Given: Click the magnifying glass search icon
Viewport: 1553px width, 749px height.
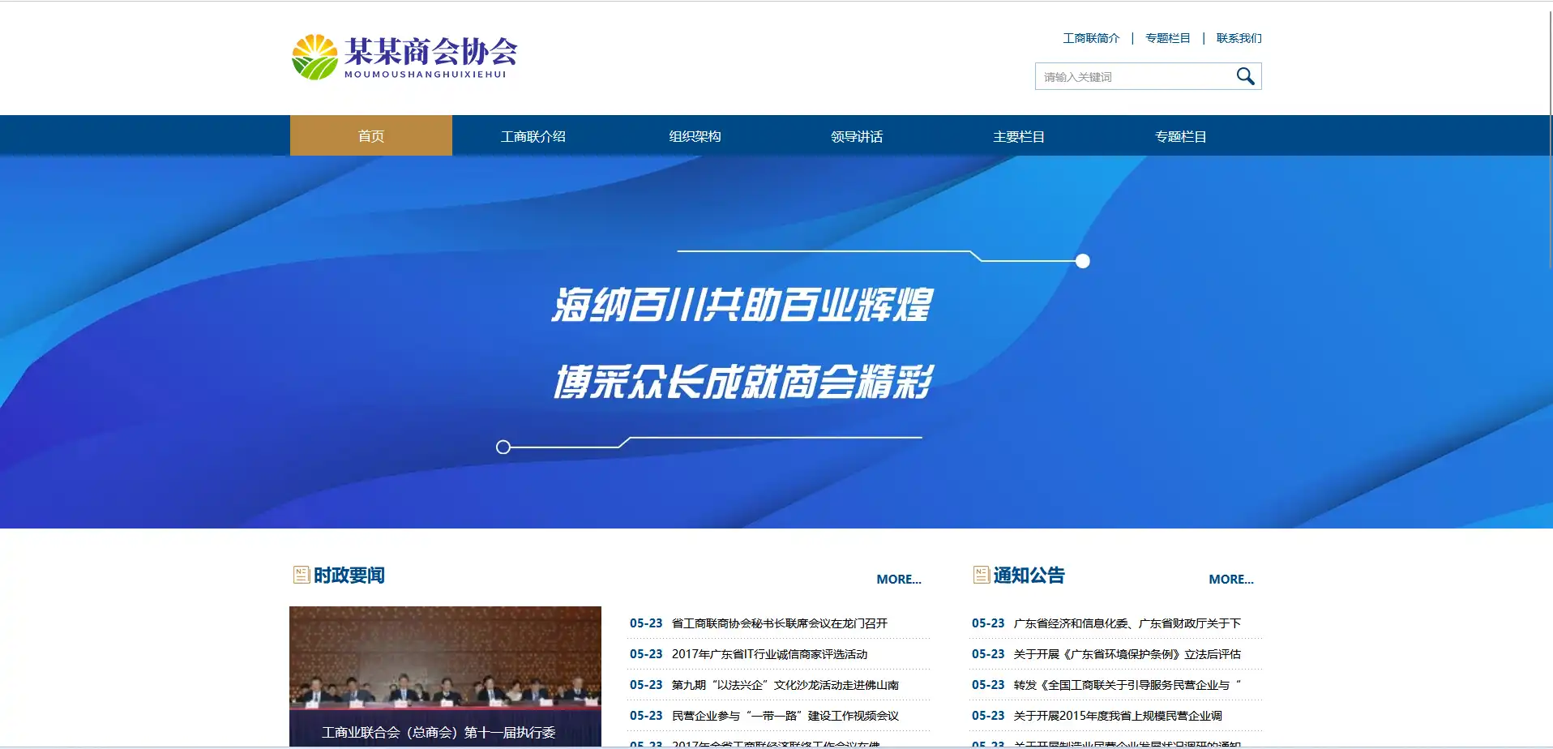Looking at the screenshot, I should coord(1245,76).
